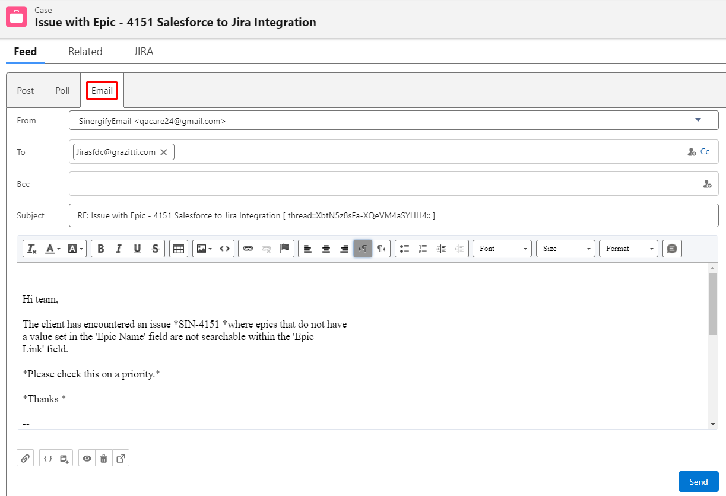Open the From address dropdown
Screen dimensions: 726x496
pos(394,120)
